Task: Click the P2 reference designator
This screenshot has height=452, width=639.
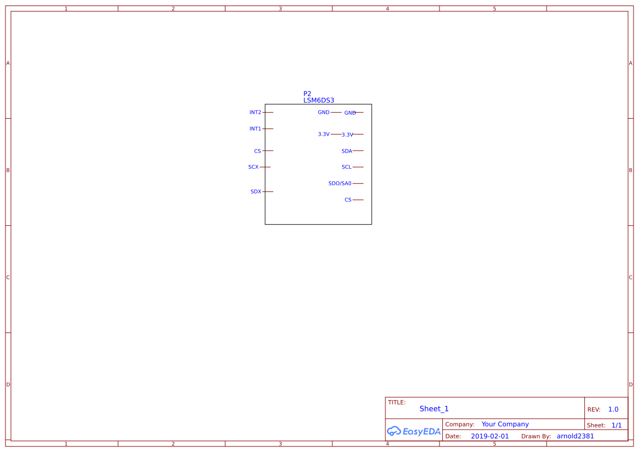Action: [x=307, y=93]
